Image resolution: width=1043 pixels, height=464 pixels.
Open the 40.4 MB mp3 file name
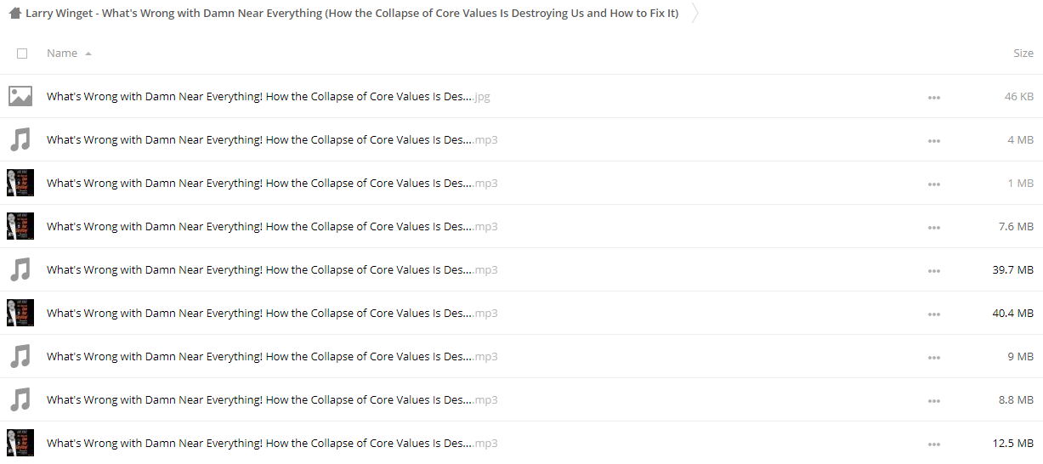pos(272,313)
